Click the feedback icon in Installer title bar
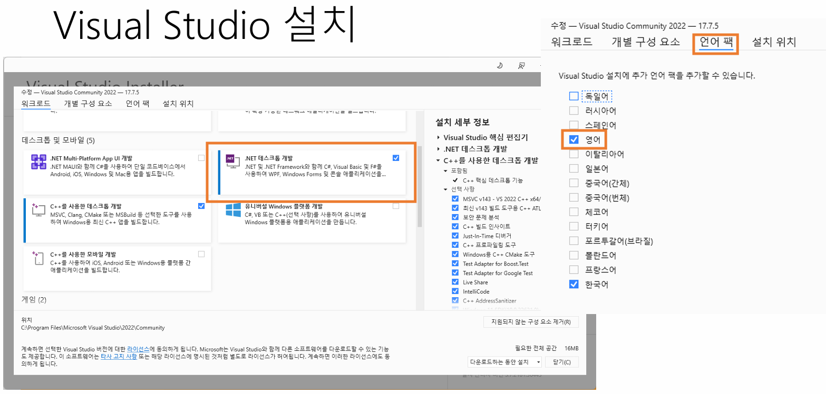 (x=521, y=65)
